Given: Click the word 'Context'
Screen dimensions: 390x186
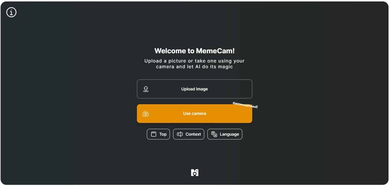Looking at the screenshot, I should [x=193, y=134].
